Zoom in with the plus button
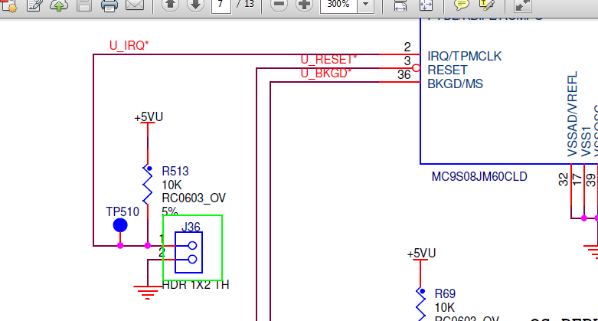 point(304,5)
